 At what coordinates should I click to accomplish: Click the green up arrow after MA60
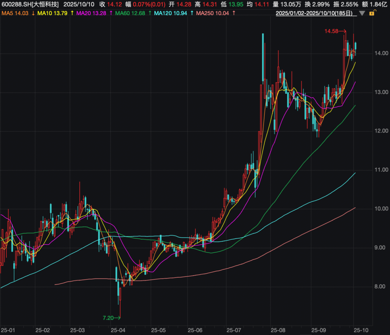150,13
